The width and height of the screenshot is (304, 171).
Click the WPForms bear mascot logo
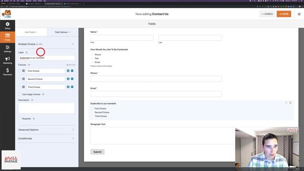click(x=7, y=14)
